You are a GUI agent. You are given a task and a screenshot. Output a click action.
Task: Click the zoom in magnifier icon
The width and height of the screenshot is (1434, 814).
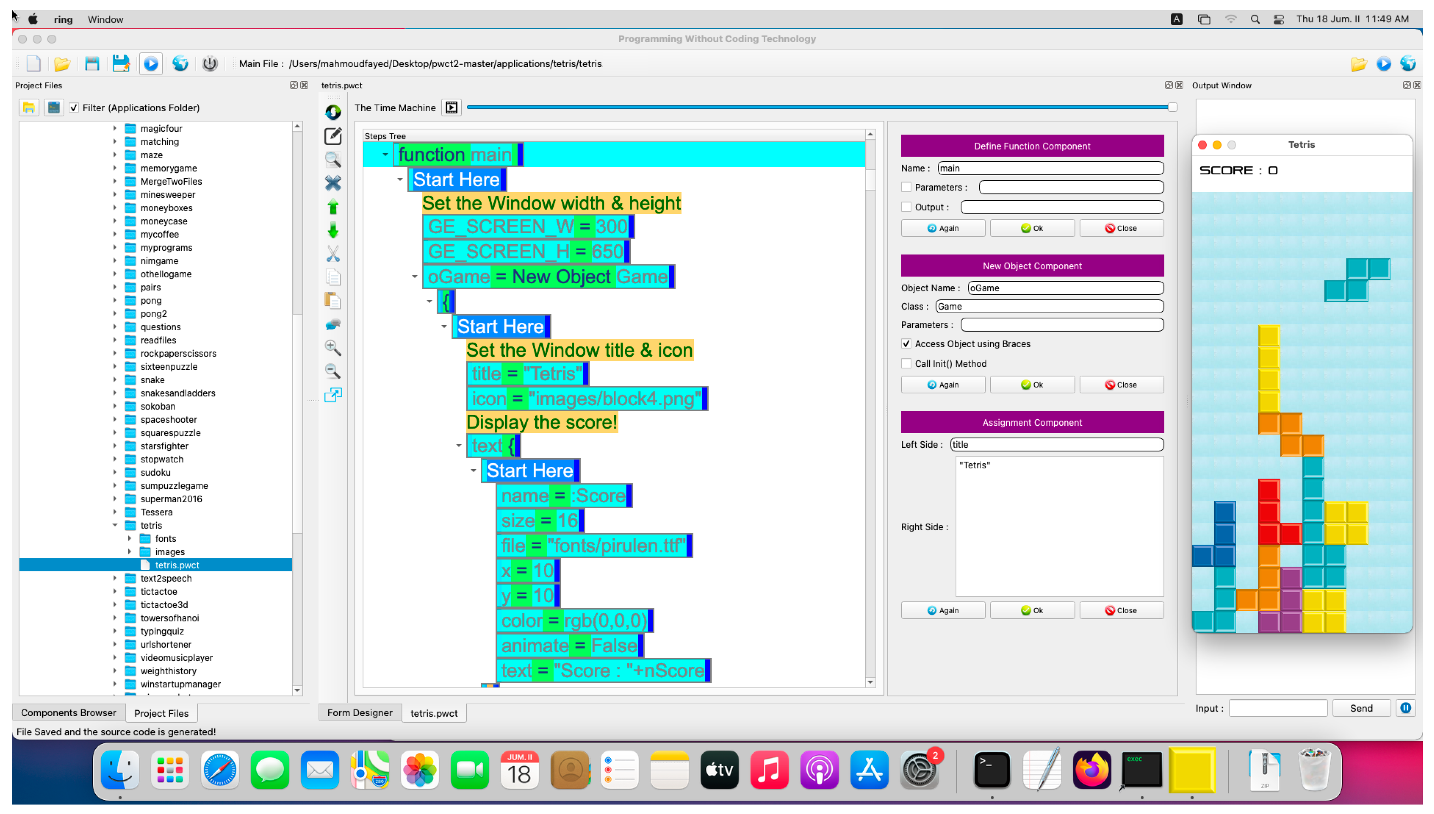[333, 348]
